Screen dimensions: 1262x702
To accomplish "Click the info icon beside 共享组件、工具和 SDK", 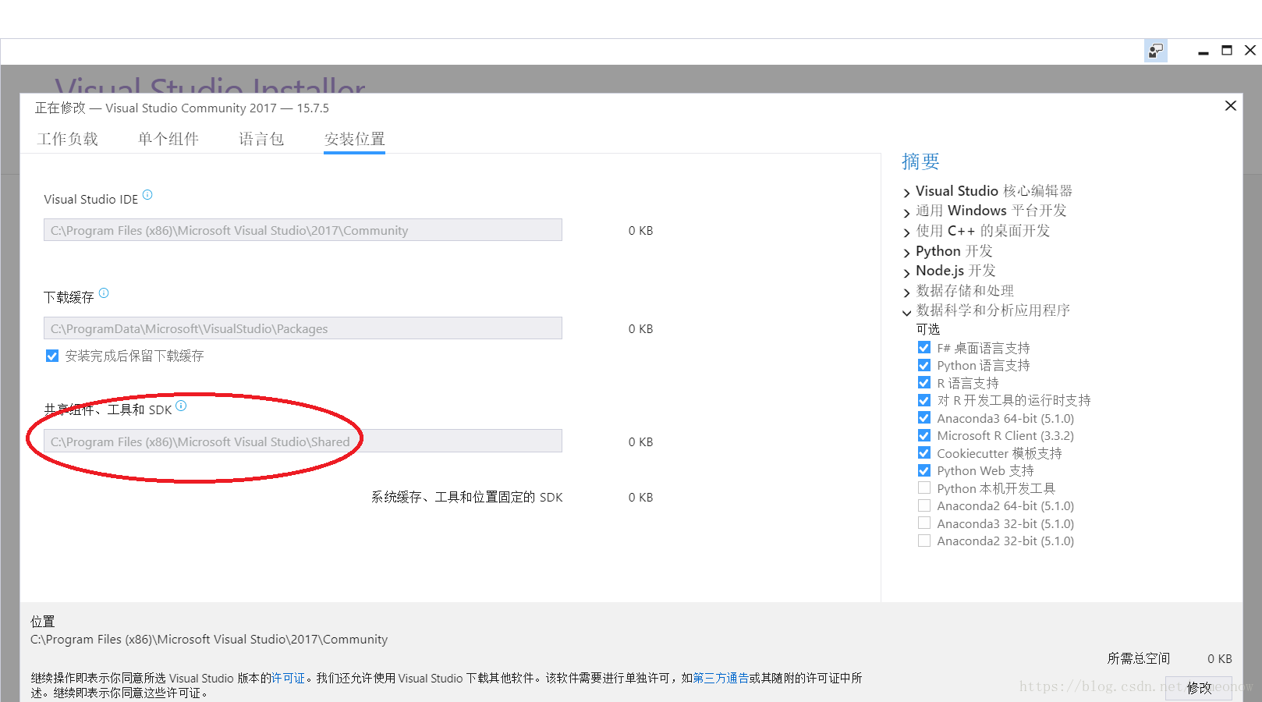I will [x=181, y=406].
